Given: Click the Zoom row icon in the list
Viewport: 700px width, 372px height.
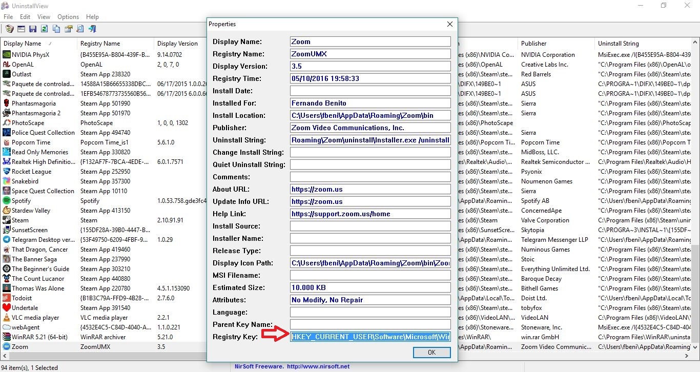Looking at the screenshot, I should (x=7, y=347).
